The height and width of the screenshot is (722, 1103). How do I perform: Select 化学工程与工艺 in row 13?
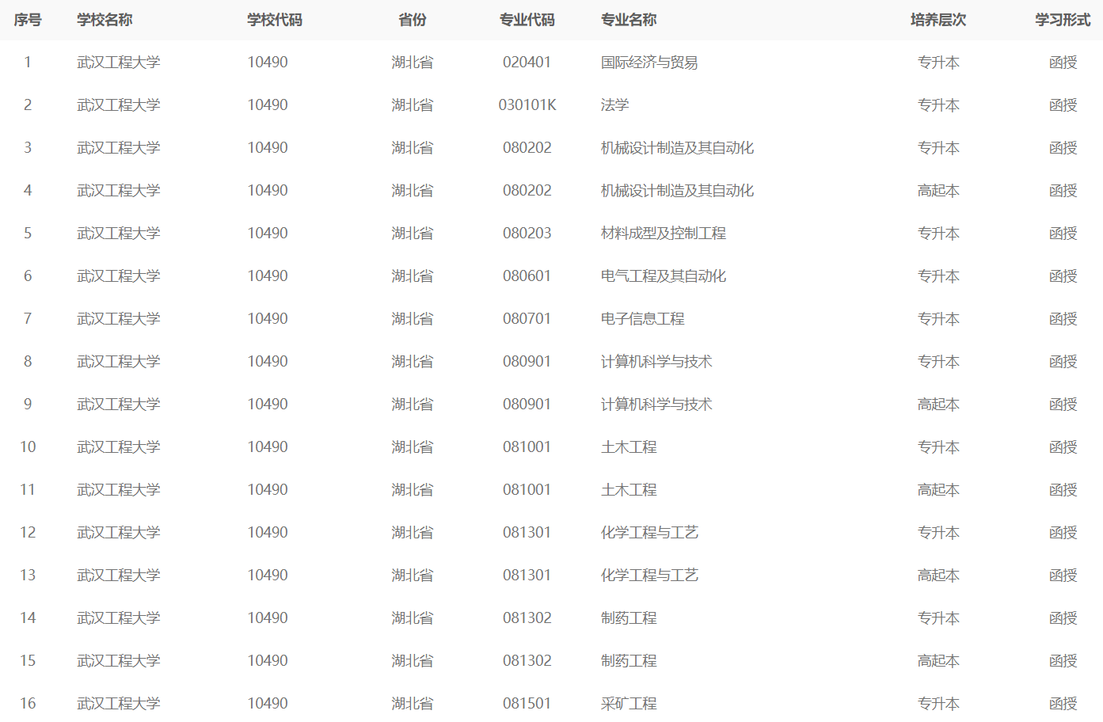click(649, 576)
